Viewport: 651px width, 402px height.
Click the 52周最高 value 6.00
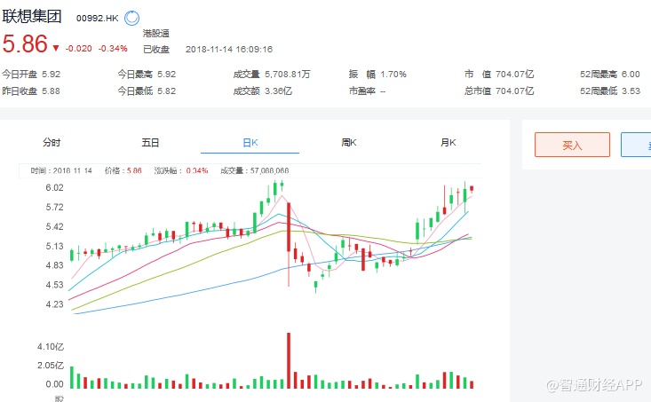[x=631, y=75]
